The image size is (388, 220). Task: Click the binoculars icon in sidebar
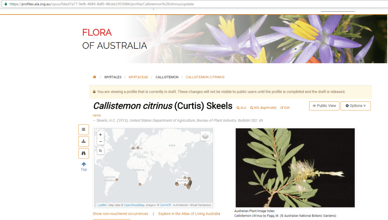[x=84, y=153]
